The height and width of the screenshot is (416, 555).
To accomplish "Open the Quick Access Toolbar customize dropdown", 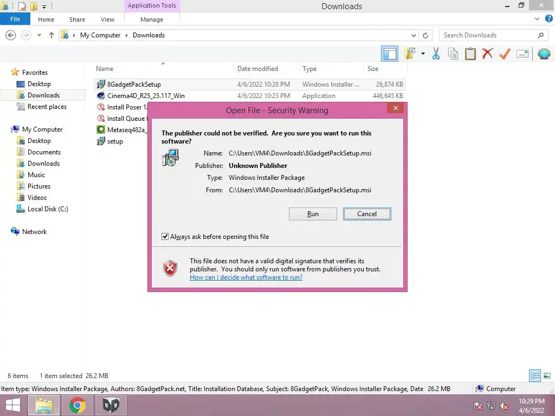I will coord(44,6).
